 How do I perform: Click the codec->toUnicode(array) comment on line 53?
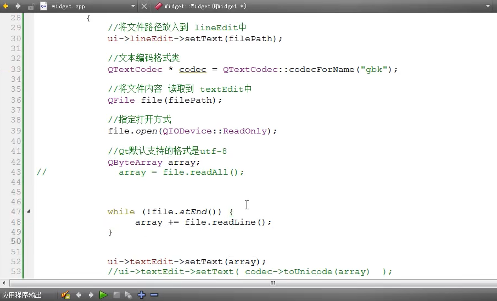click(x=308, y=272)
